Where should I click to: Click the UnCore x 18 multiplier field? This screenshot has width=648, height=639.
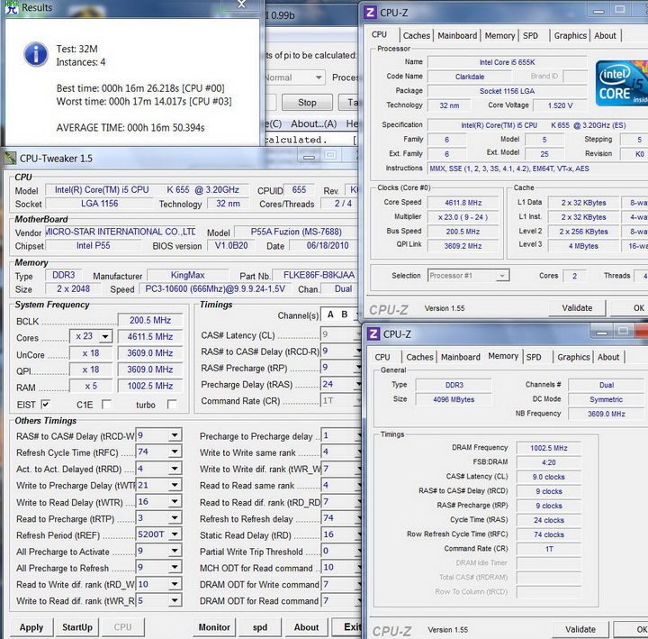tap(91, 353)
